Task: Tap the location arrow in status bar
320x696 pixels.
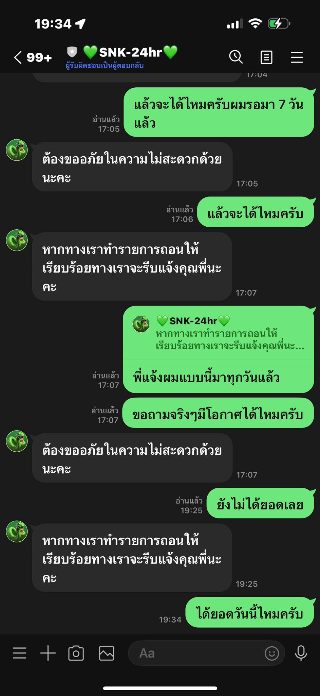Action: click(80, 24)
